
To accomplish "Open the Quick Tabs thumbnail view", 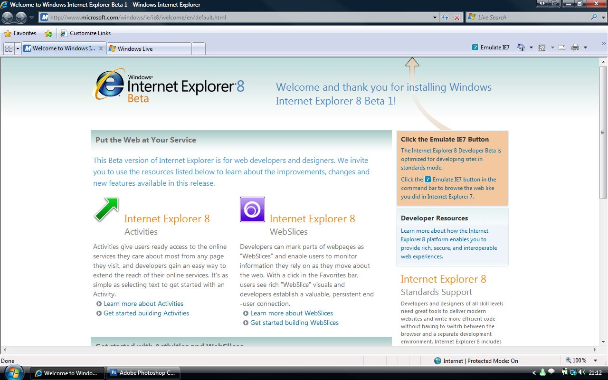I will click(x=9, y=48).
